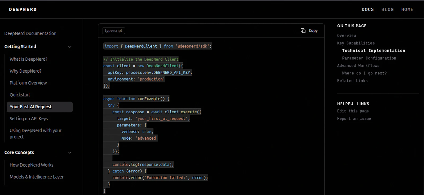Click the ON THIS PAGE heading
This screenshot has width=424, height=195.
[x=352, y=26]
